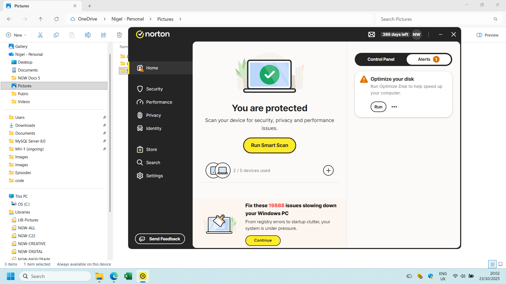The height and width of the screenshot is (284, 506).
Task: Open more options on Optimize disk alert
Action: pos(394,107)
